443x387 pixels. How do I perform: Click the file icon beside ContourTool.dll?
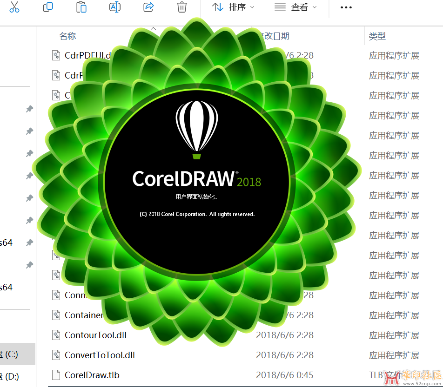point(56,335)
